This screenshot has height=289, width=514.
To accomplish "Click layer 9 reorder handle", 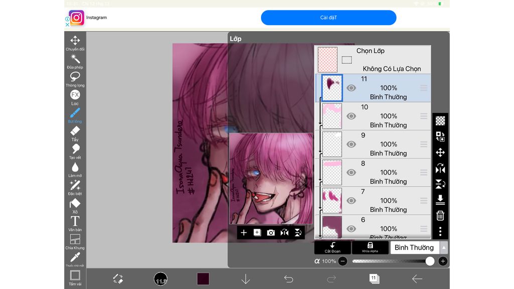I will (424, 144).
